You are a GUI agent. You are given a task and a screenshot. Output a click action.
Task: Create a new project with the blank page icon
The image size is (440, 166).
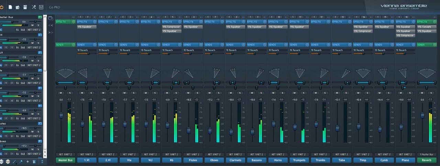coord(10,7)
